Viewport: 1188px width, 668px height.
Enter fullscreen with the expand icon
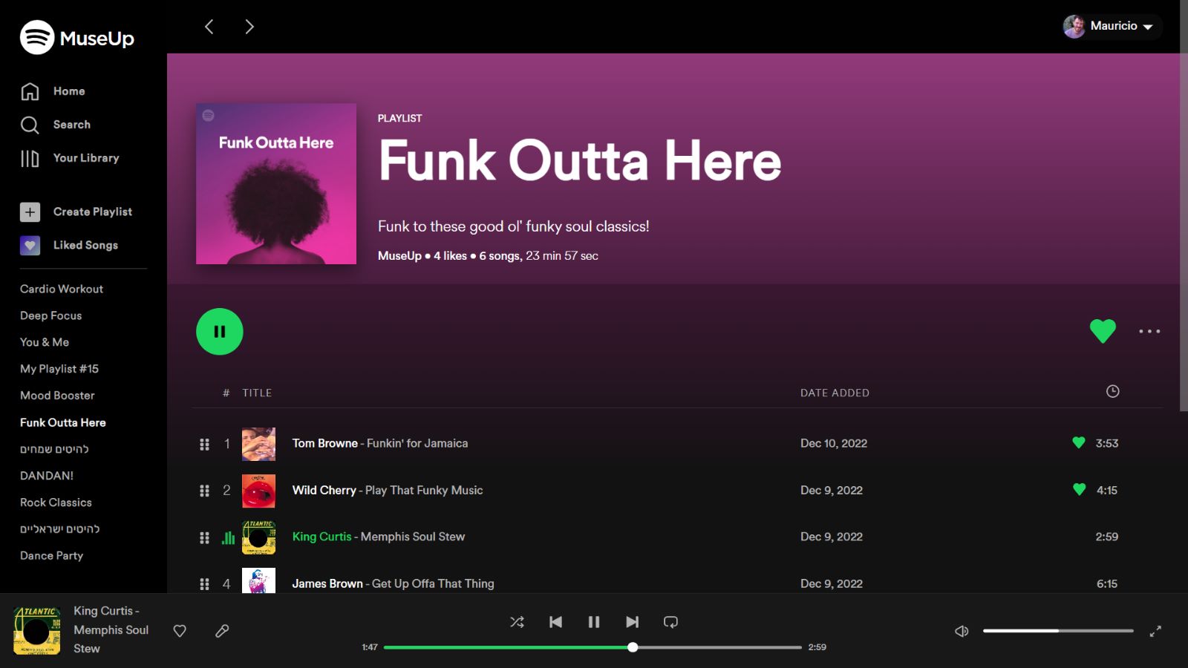[x=1155, y=631]
